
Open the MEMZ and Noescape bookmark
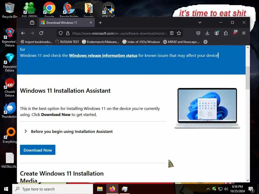[x=181, y=42]
